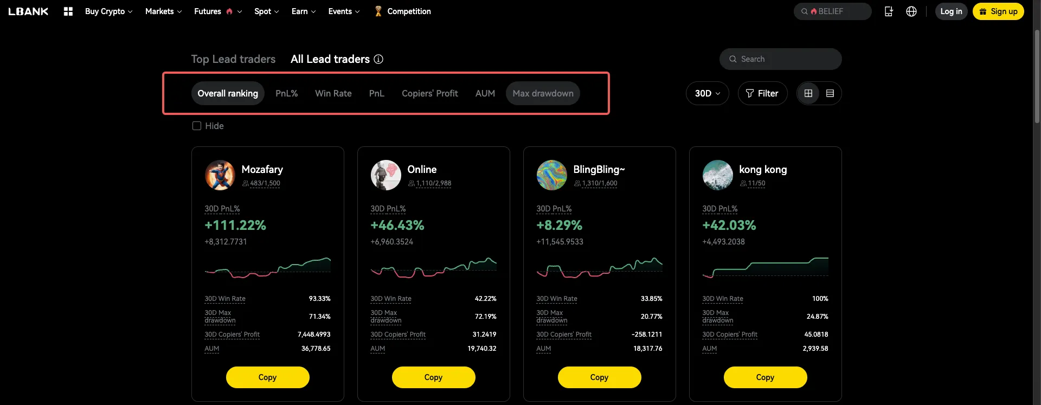Click Mozafary's profile avatar

(220, 175)
